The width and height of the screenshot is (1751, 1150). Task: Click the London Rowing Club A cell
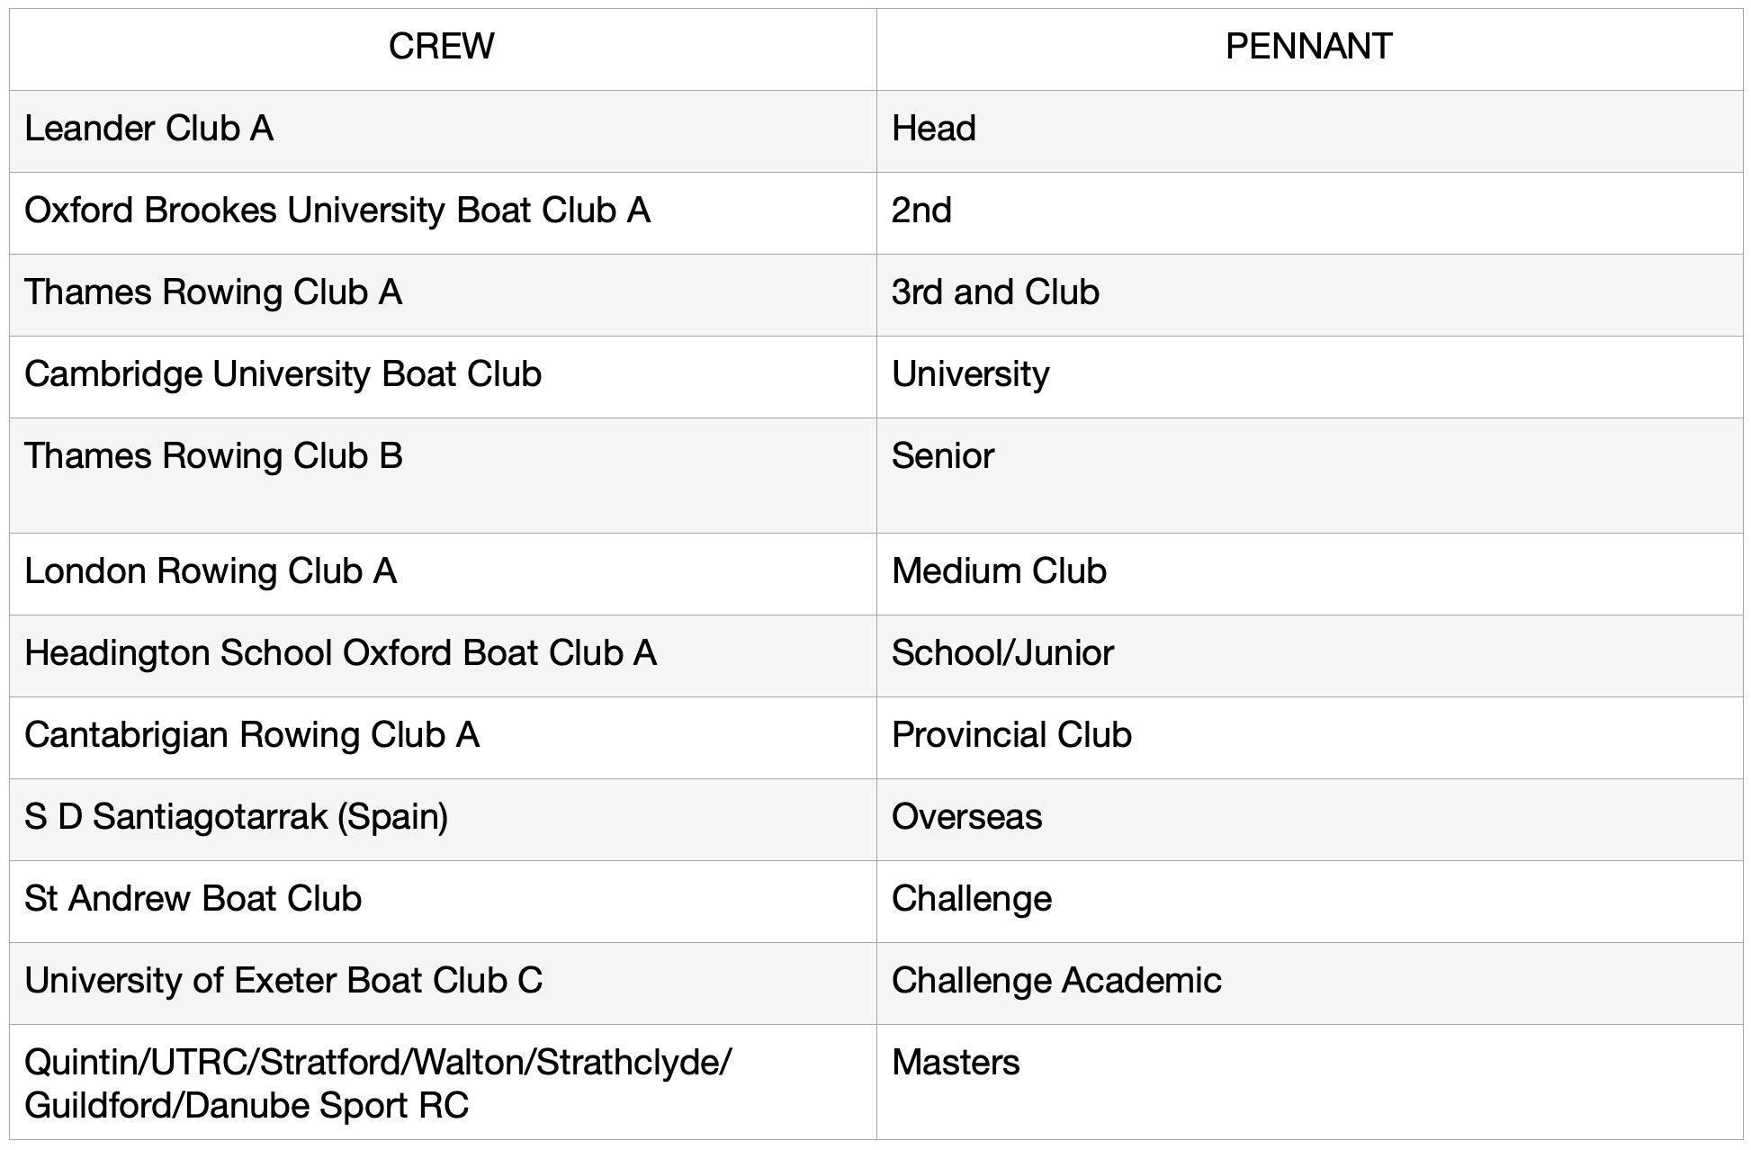[211, 571]
